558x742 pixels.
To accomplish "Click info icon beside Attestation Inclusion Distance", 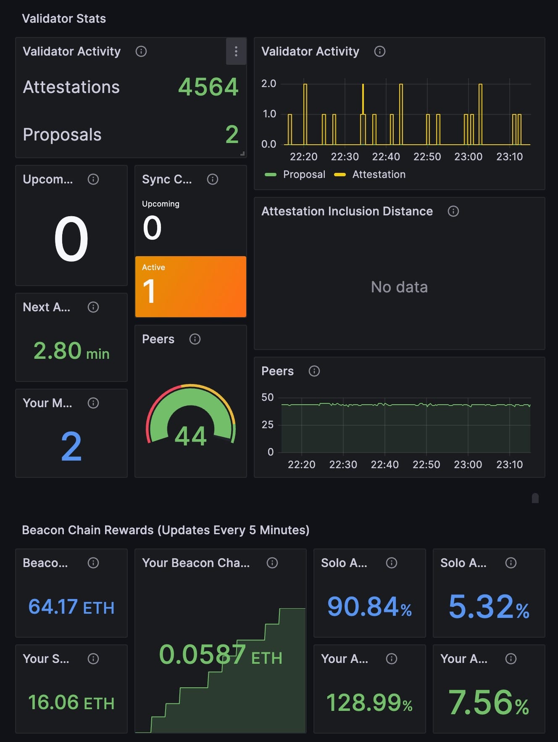I will [453, 211].
